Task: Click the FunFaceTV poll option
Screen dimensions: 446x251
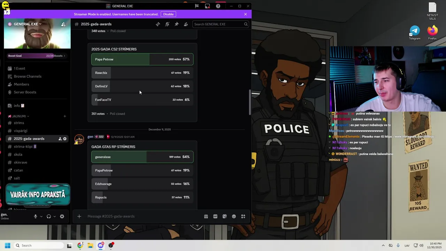Action: click(142, 100)
